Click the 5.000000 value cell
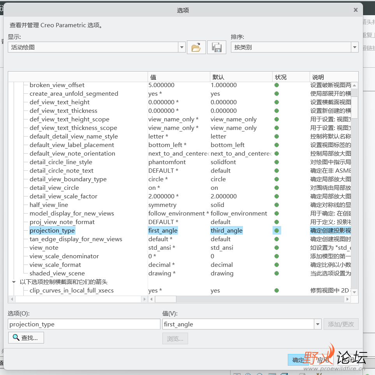The height and width of the screenshot is (375, 375). click(x=161, y=85)
